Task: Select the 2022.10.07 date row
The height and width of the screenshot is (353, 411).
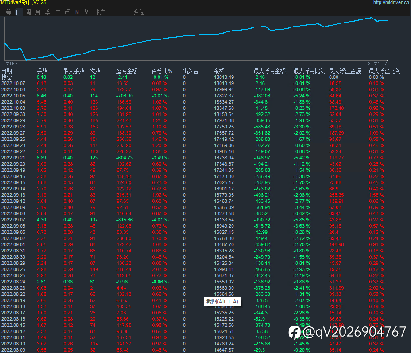Action: point(13,83)
